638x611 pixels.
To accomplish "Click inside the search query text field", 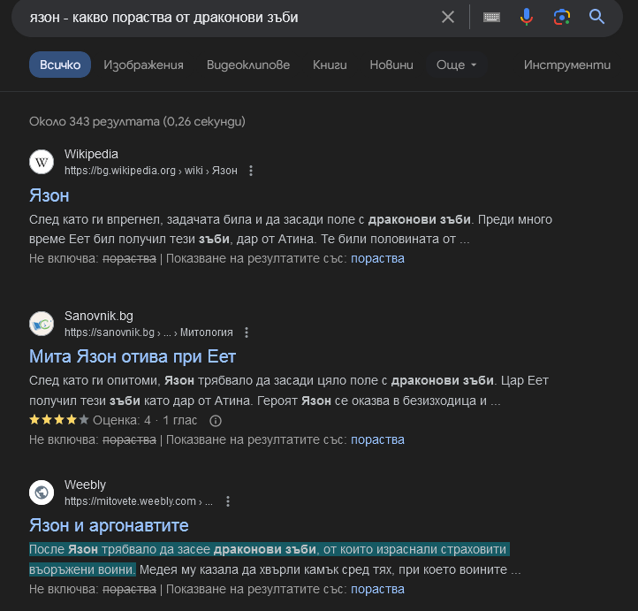I will [221, 17].
